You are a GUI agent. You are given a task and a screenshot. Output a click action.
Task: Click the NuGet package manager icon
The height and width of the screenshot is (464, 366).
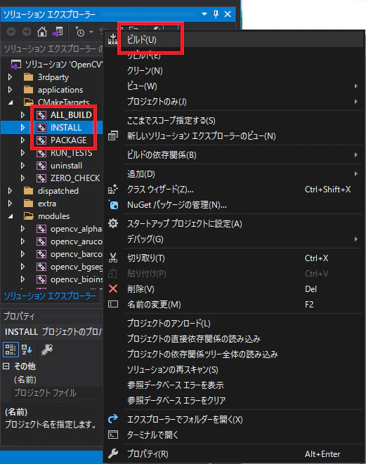click(113, 205)
